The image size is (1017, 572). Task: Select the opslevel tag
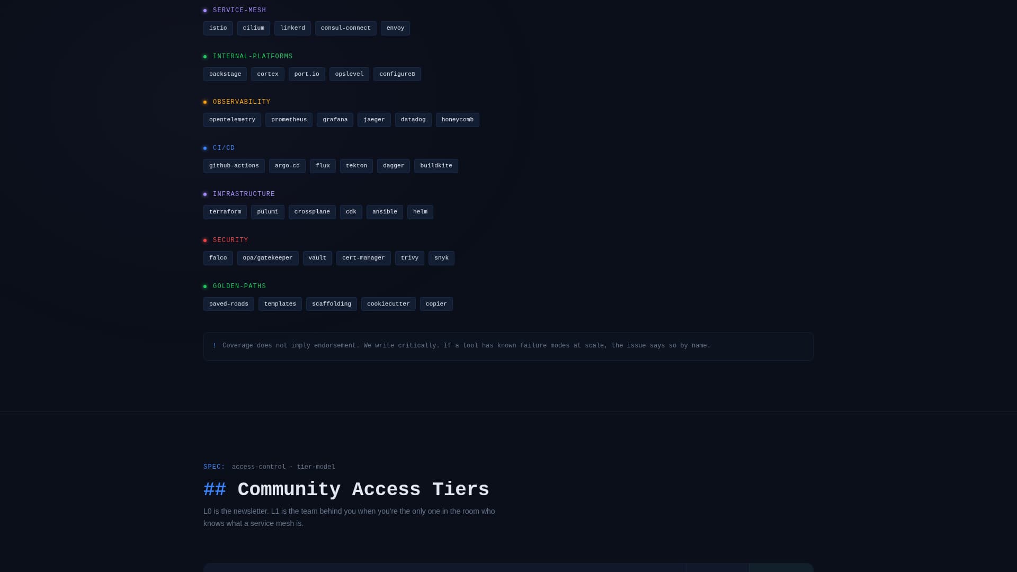pos(349,74)
